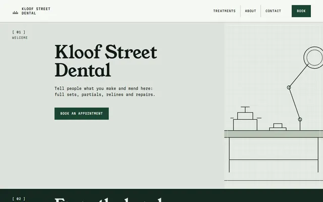Click the Kloof Street Dental logo icon
This screenshot has width=323, height=202.
click(x=15, y=13)
